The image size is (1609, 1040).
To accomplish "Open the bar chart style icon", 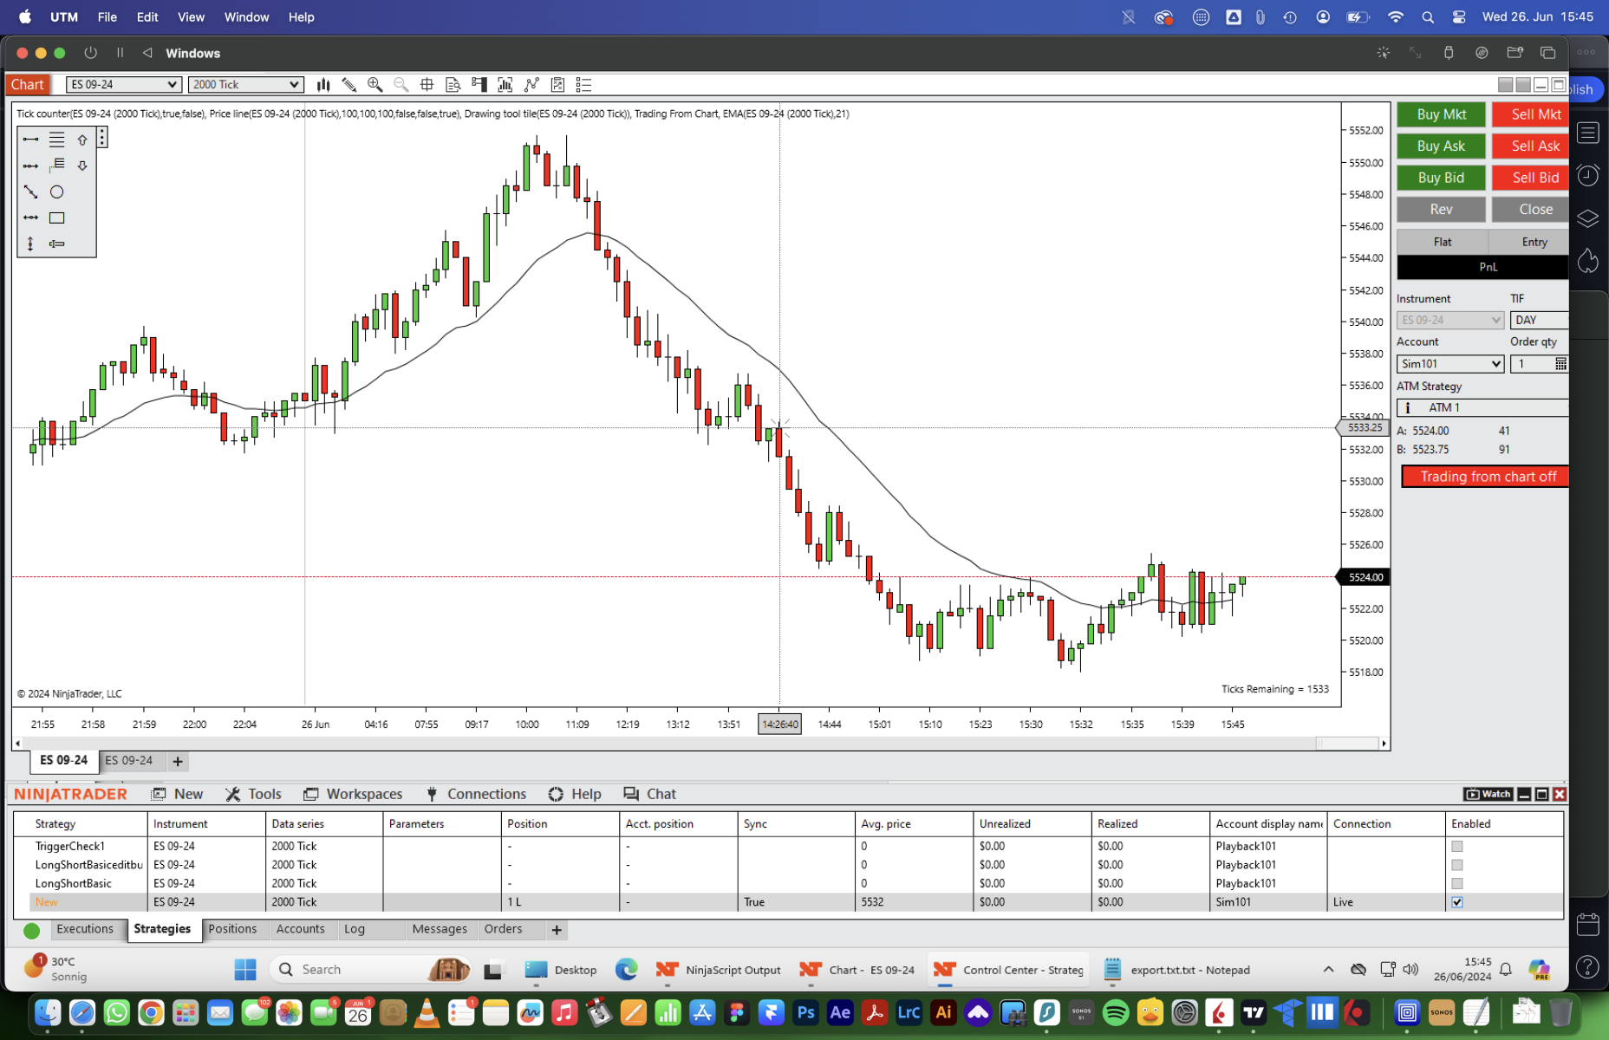I will pyautogui.click(x=323, y=84).
